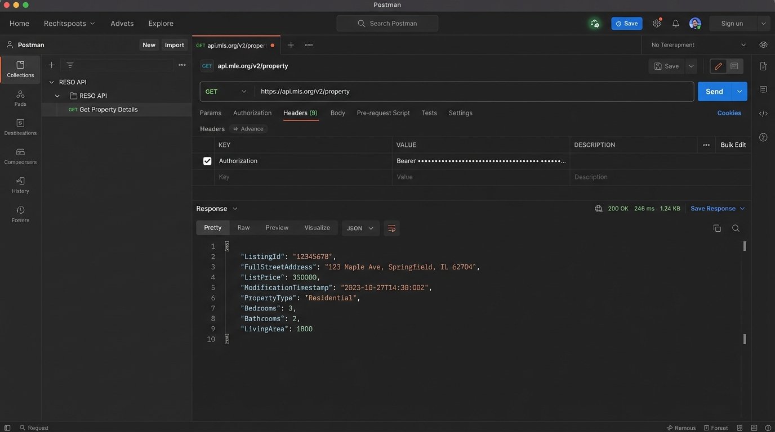Open the GET method dropdown
775x432 pixels.
coord(225,91)
